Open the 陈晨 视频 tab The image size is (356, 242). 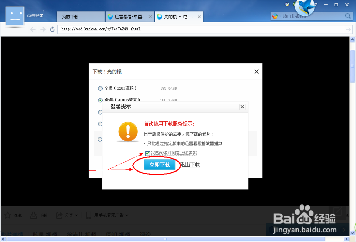click(x=45, y=234)
